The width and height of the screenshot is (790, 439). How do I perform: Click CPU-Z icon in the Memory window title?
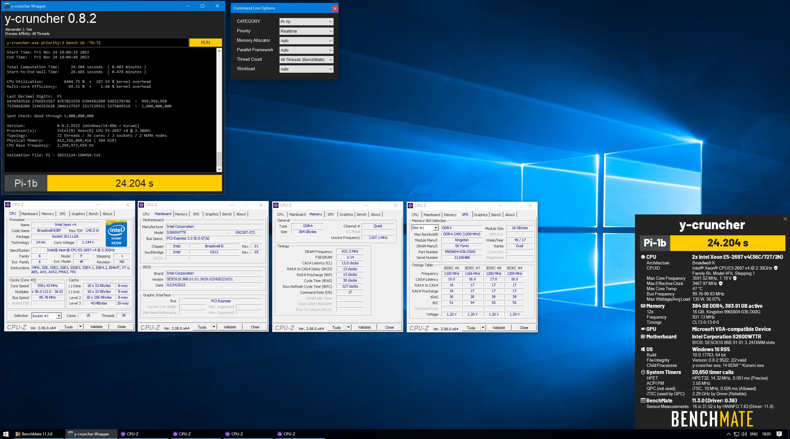click(276, 205)
